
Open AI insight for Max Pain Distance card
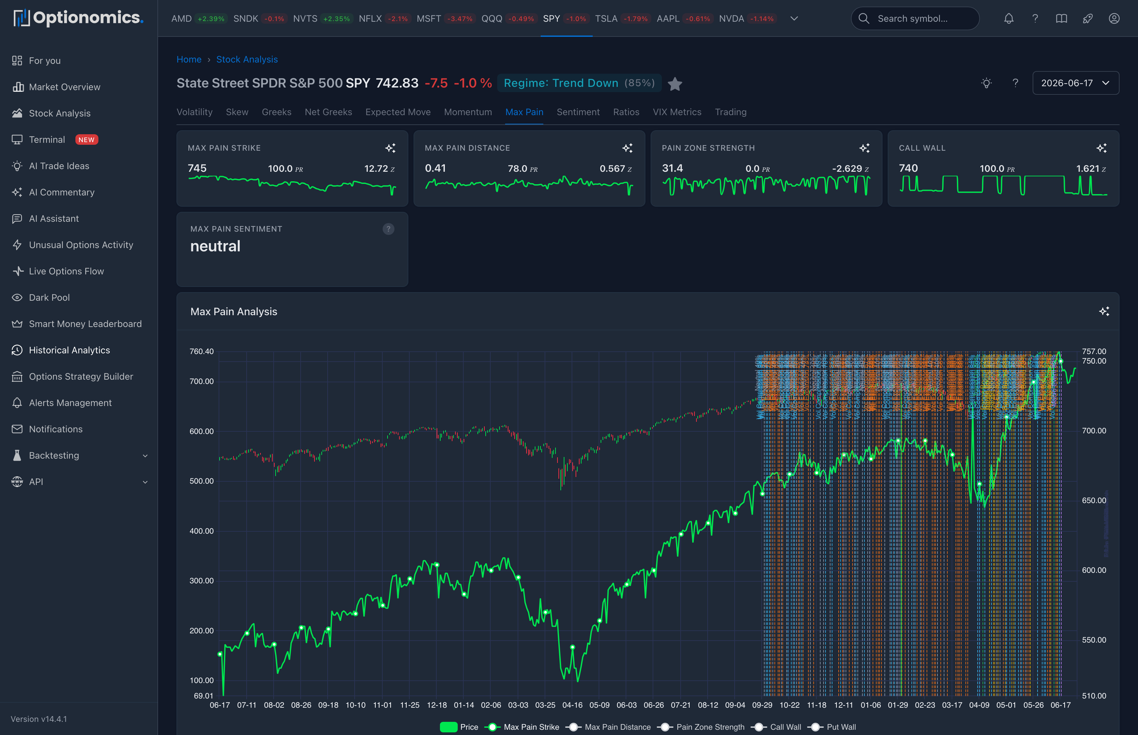[627, 148]
